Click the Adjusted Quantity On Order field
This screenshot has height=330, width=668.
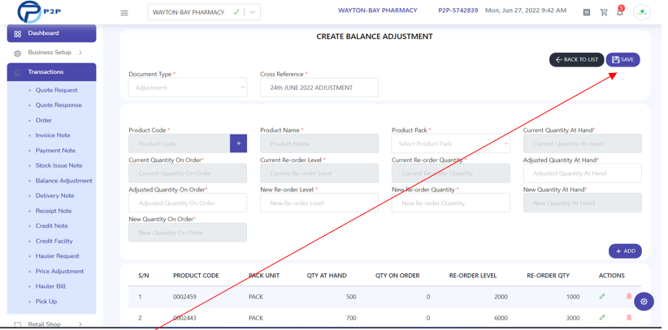(x=188, y=204)
